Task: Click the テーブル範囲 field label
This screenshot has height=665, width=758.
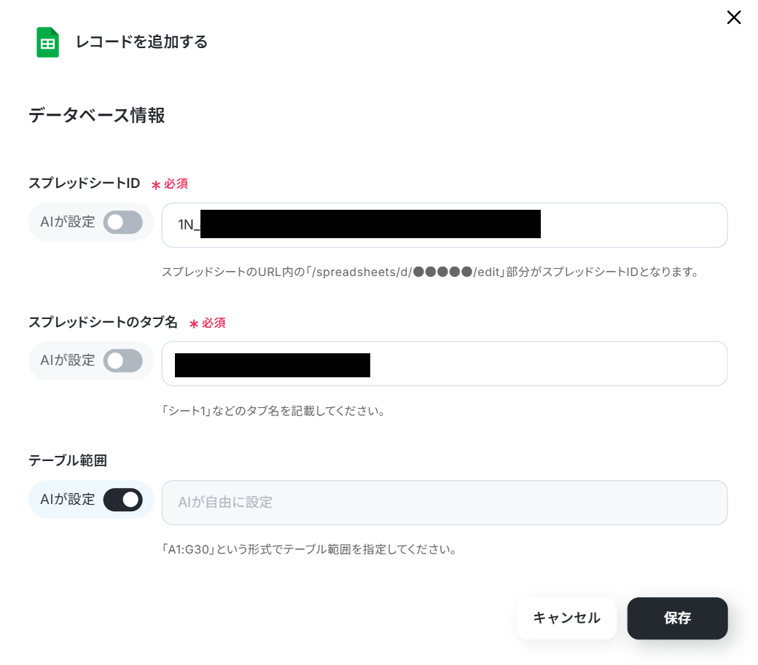Action: tap(68, 461)
